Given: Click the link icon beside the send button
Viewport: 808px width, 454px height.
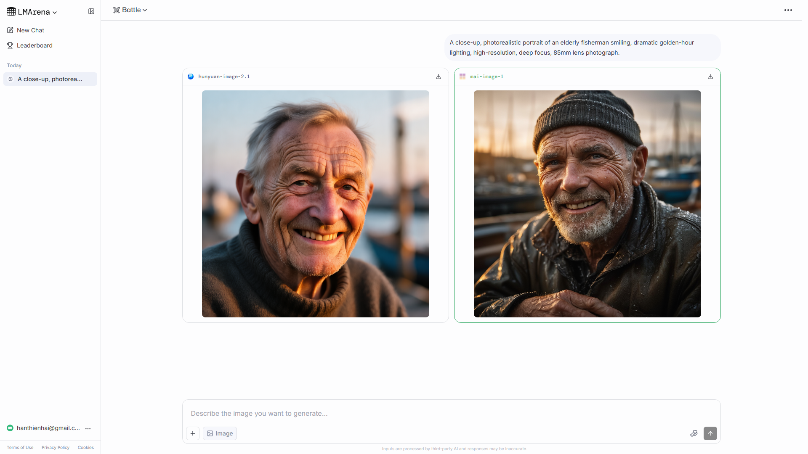Looking at the screenshot, I should coord(694,433).
